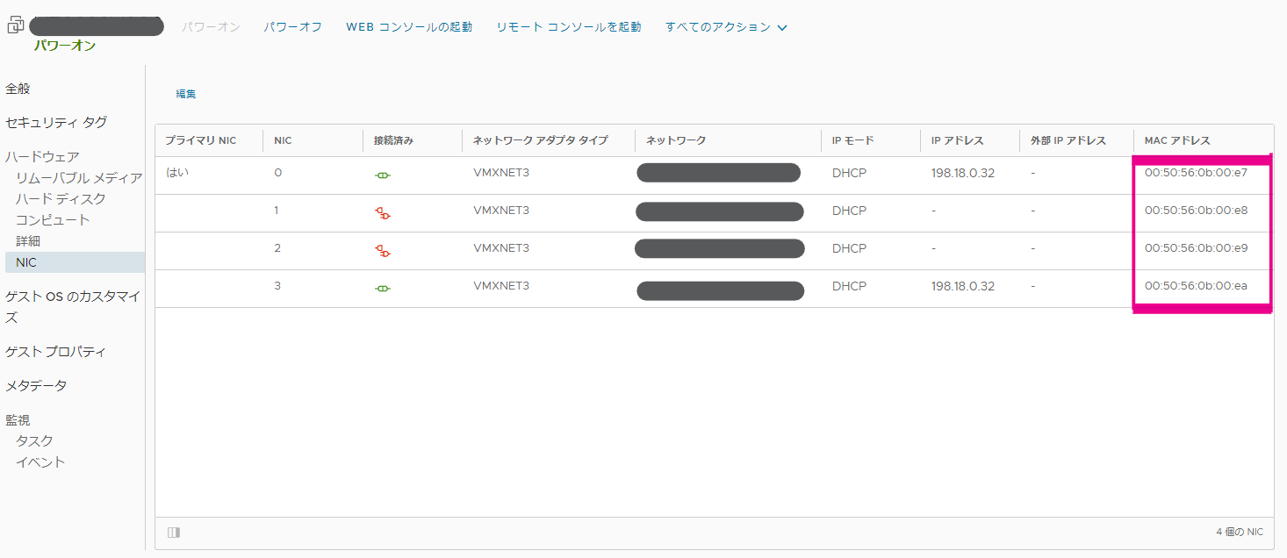Screen dimensions: 1287x558
Task: Open イベント under monitoring
Action: pos(40,462)
